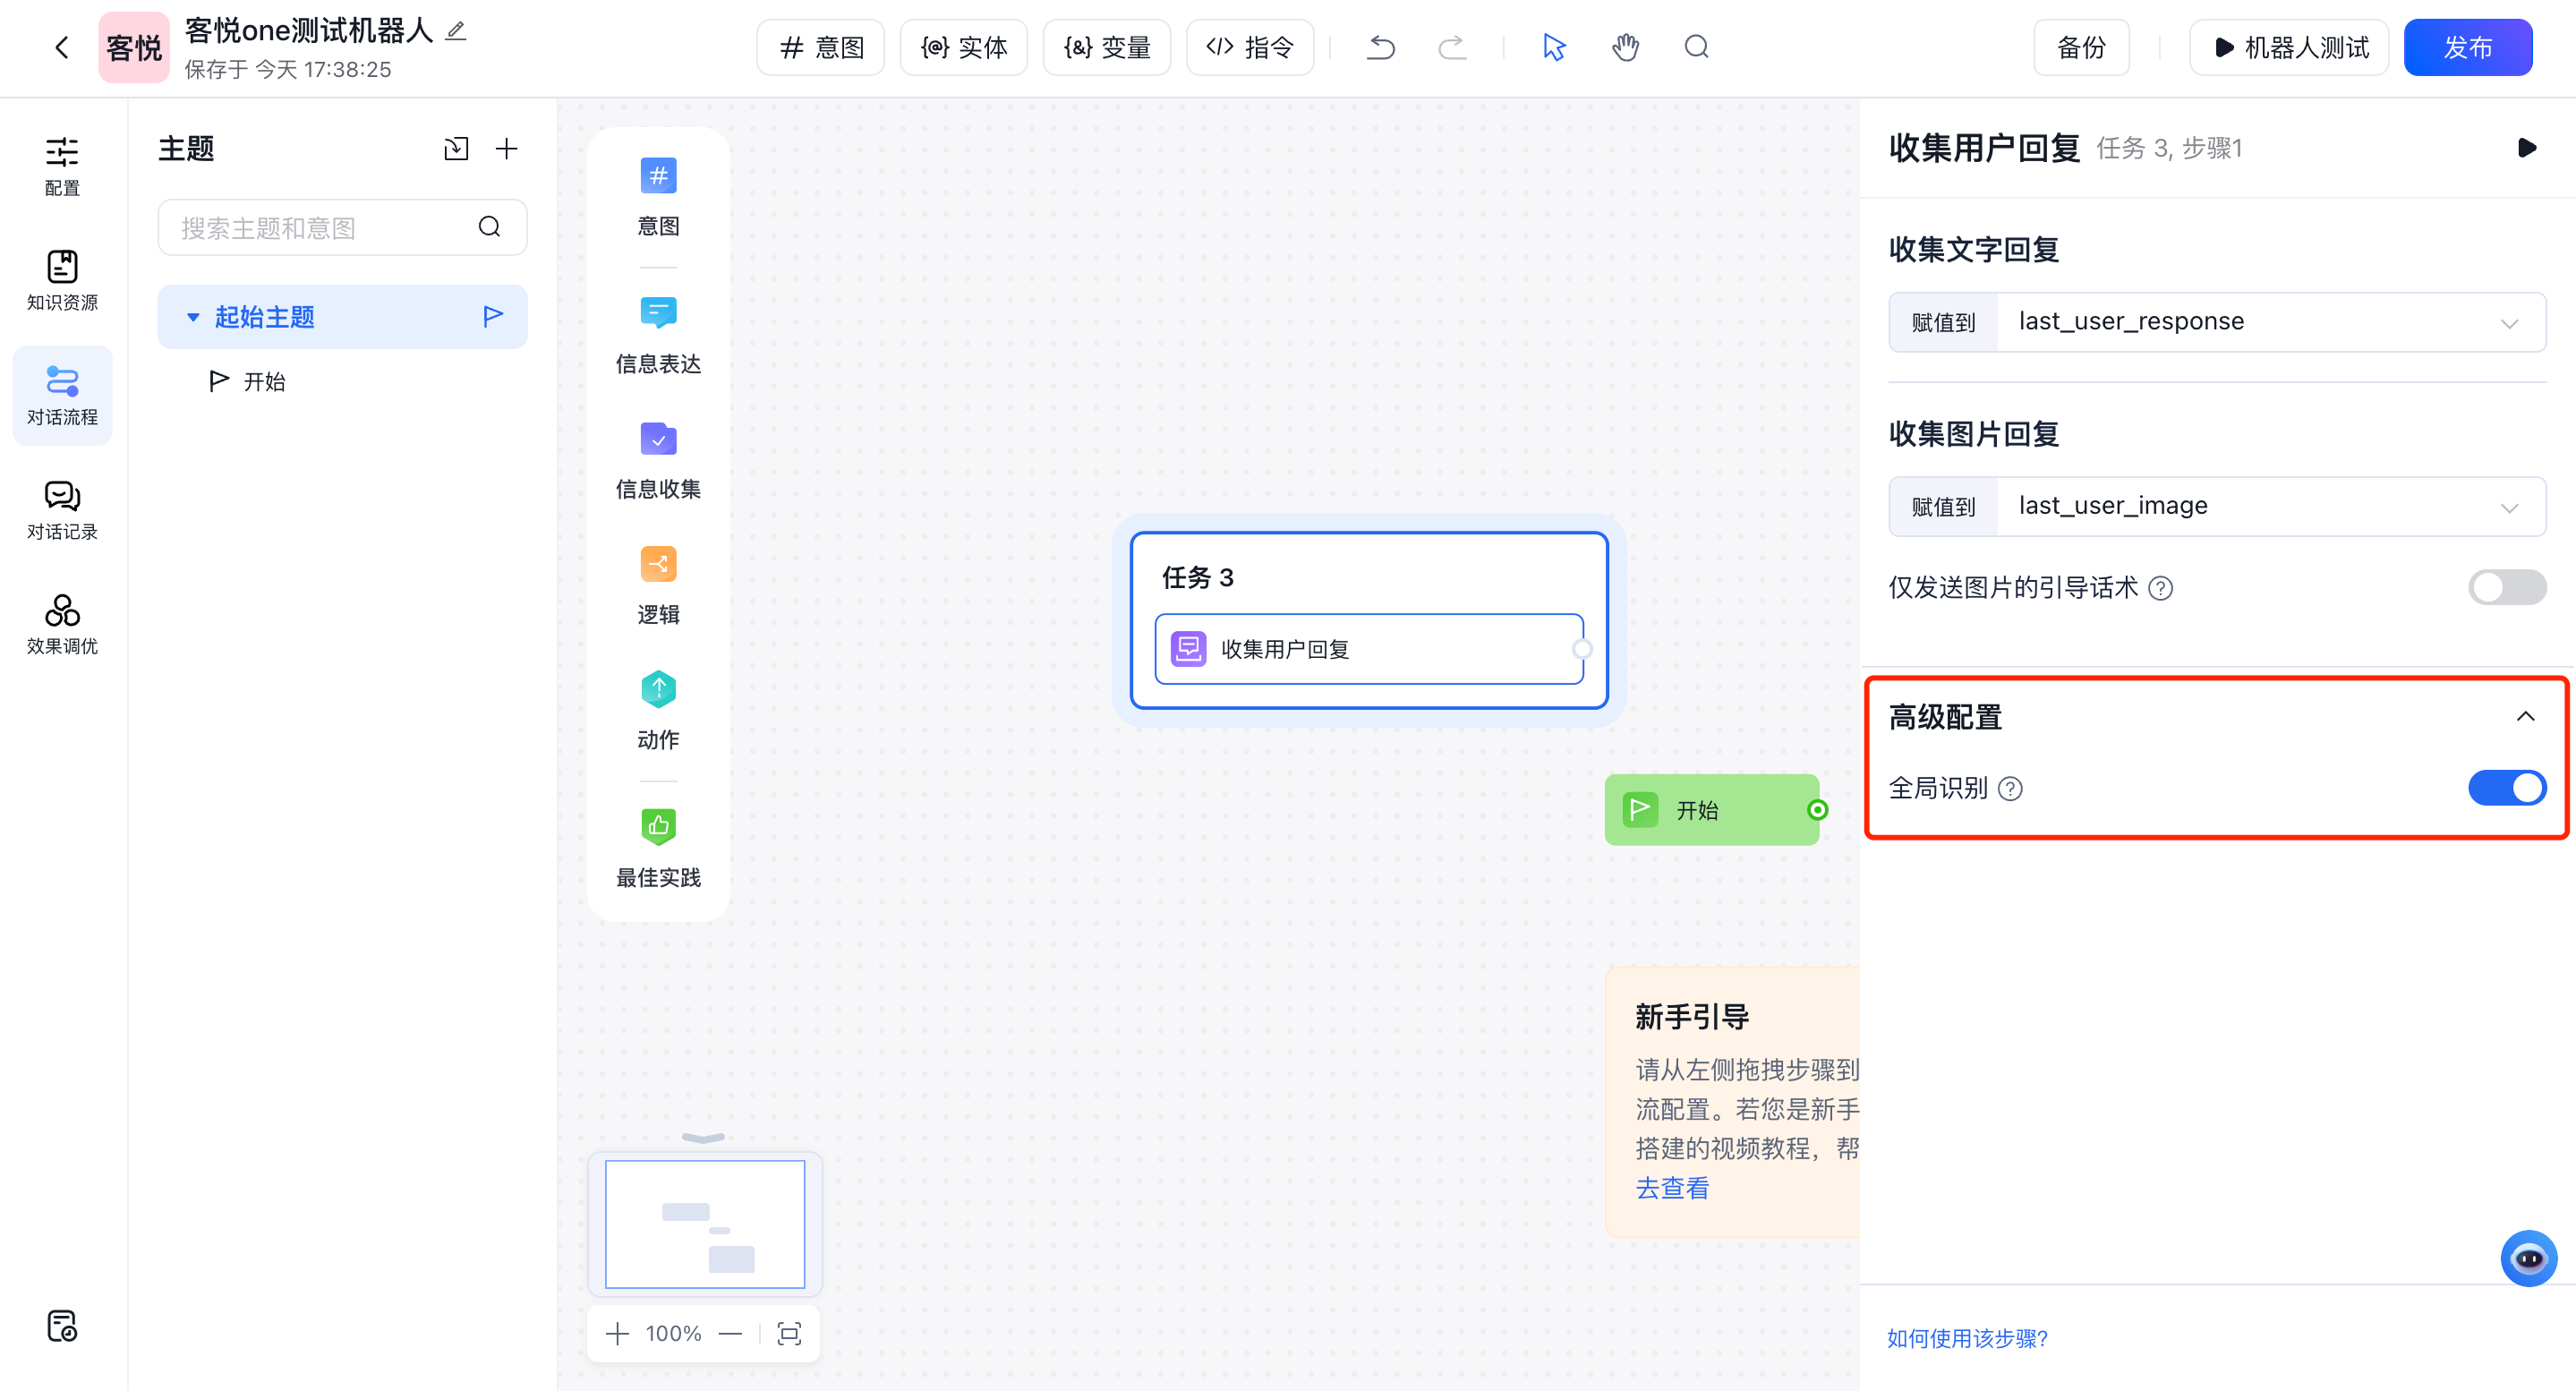
Task: Switch to 对话记录 in the sidebar
Action: coord(61,510)
